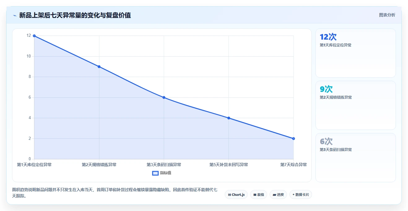Viewport: 408px width, 211px height.
Task: Click the lightning icon beside the title
Action: 15,15
